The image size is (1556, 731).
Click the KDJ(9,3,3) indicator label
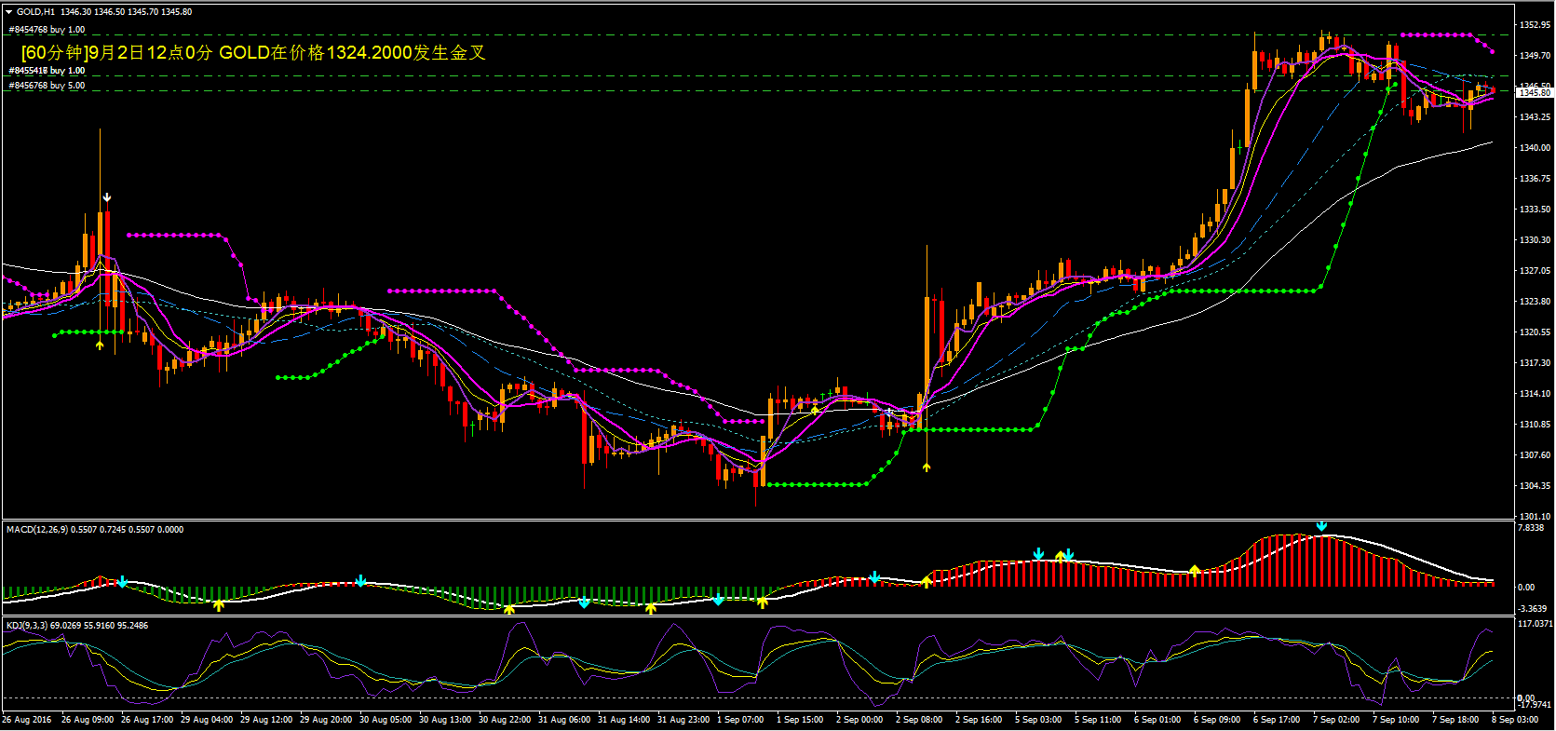[x=76, y=626]
